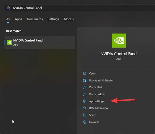The width and height of the screenshot is (155, 134).
Task: Choose Pin to Start
Action: (95, 87)
